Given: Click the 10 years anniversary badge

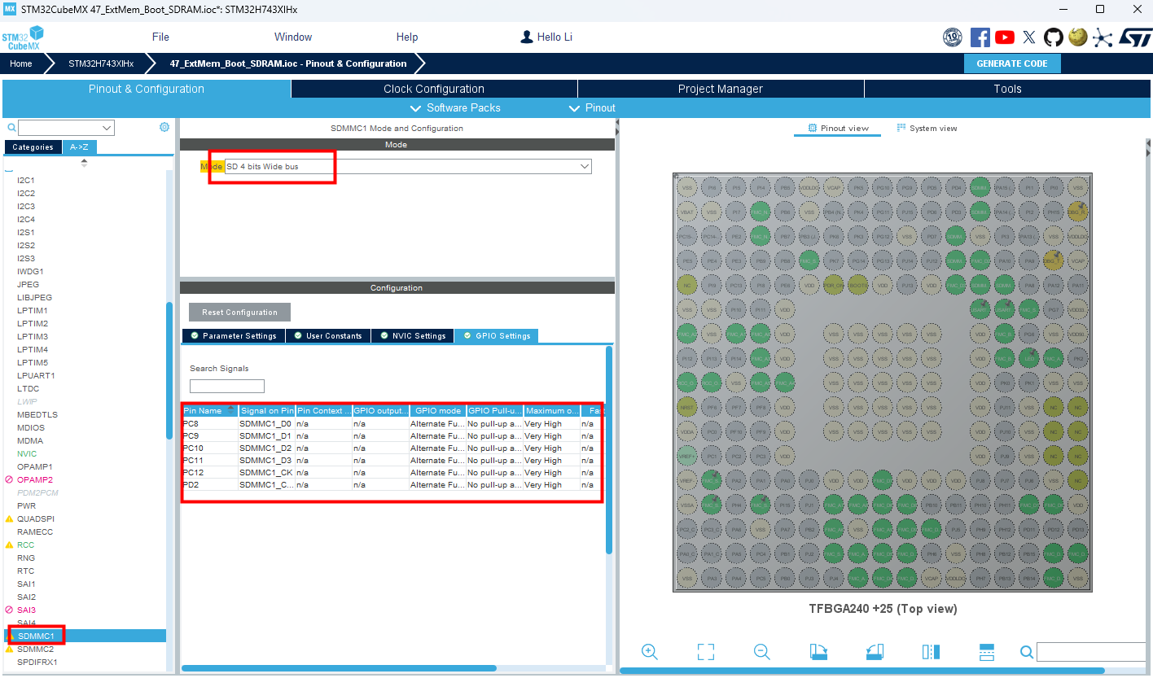Looking at the screenshot, I should click(x=953, y=37).
